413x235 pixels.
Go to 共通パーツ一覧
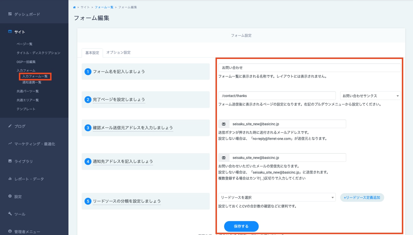point(27,91)
